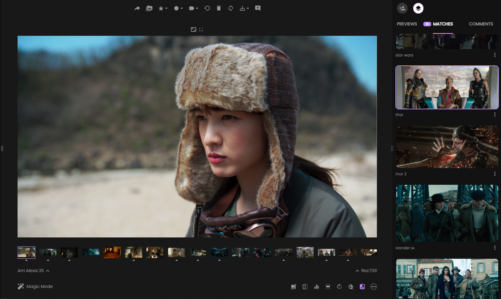Enable Magic Mode
501x299 pixels.
[35, 286]
